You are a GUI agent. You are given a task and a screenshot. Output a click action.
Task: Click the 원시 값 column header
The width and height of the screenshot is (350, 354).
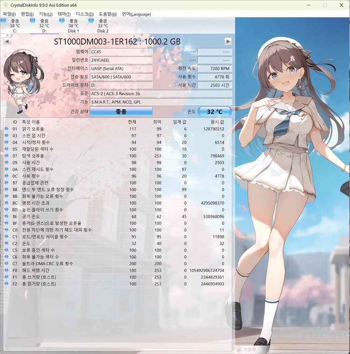[x=217, y=122]
